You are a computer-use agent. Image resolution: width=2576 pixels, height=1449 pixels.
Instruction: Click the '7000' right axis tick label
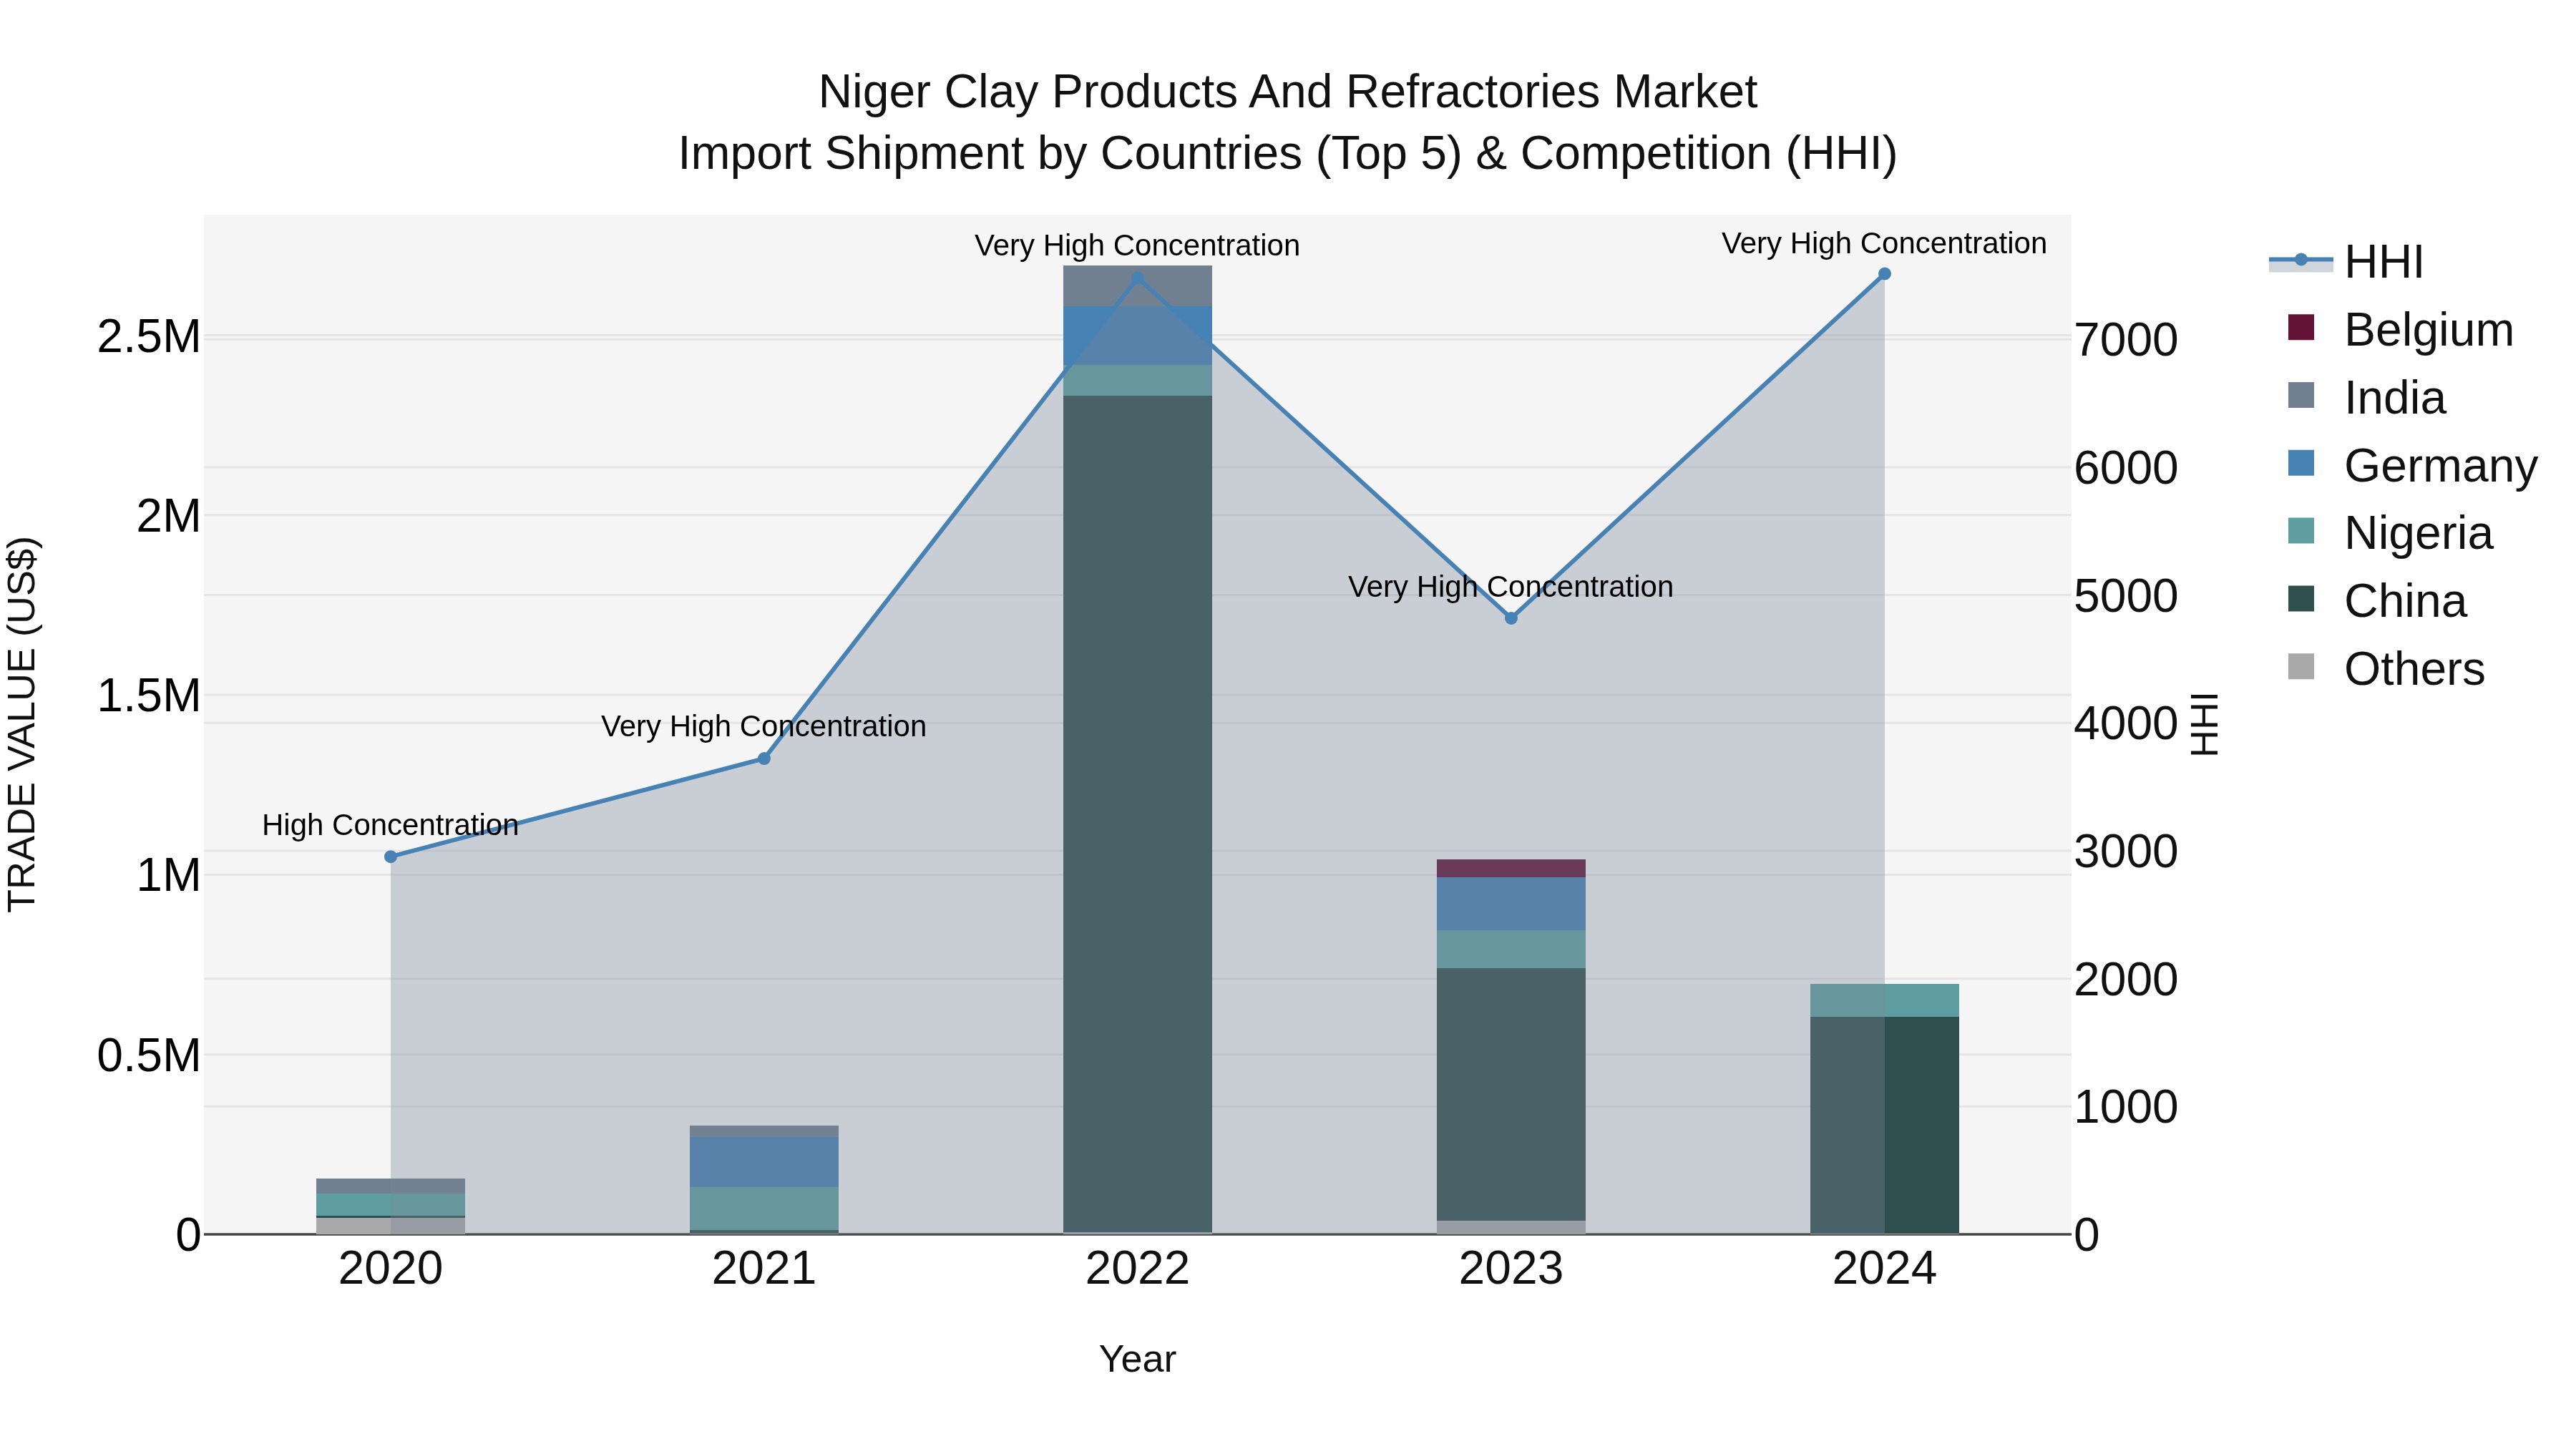click(x=2126, y=340)
